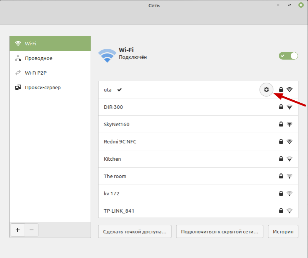Click signal strength icon for Kitchen network
Screen dimensions: 308x258
point(290,159)
